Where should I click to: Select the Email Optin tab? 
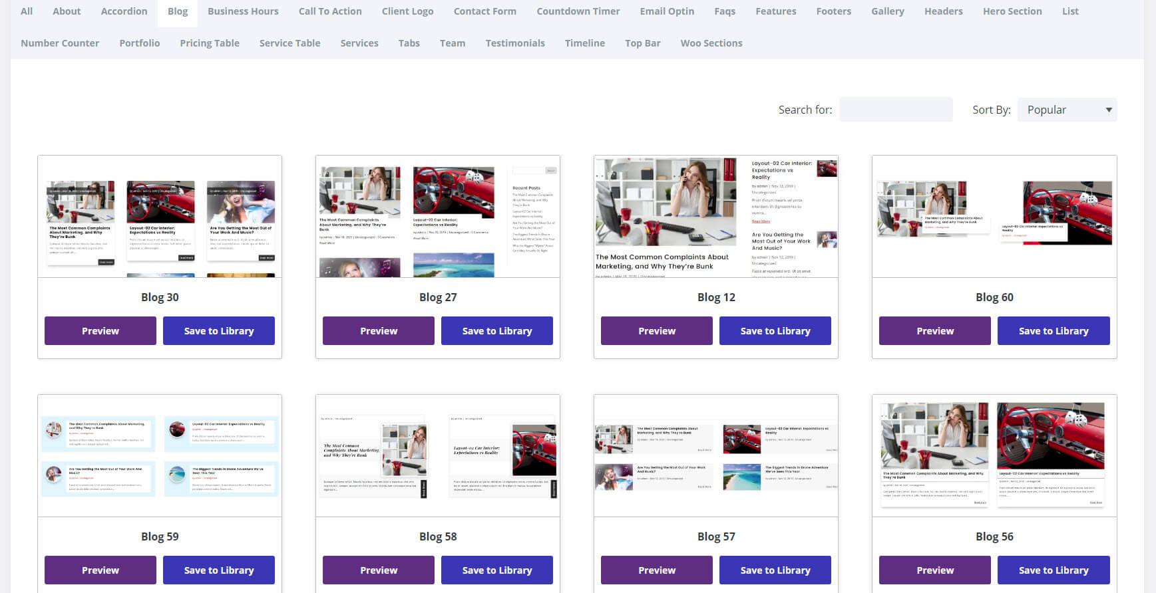[x=667, y=11]
